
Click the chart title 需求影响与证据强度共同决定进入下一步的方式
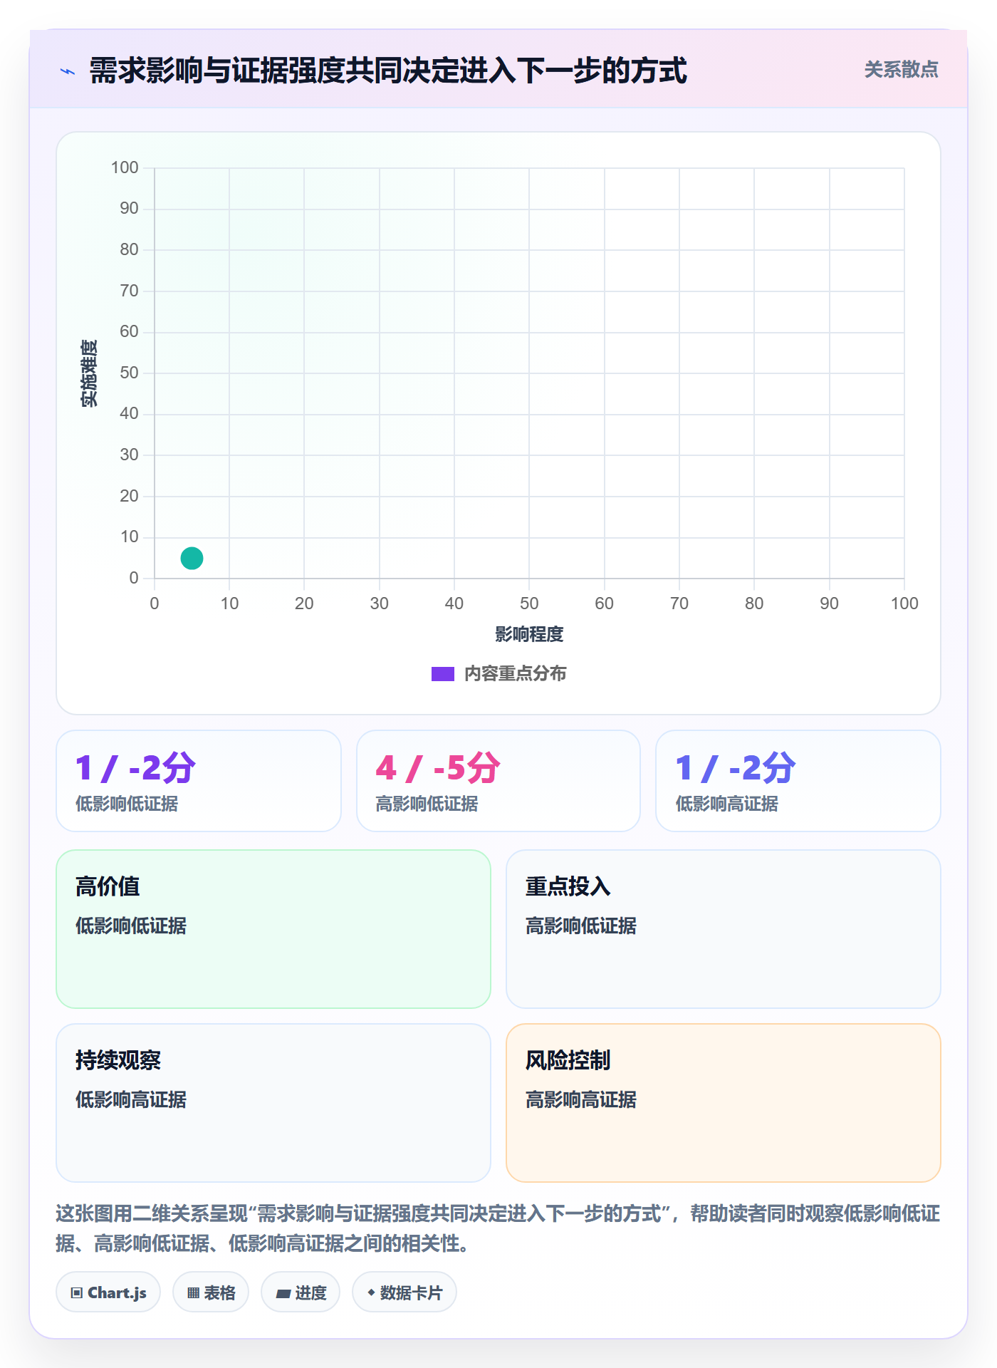click(x=388, y=71)
